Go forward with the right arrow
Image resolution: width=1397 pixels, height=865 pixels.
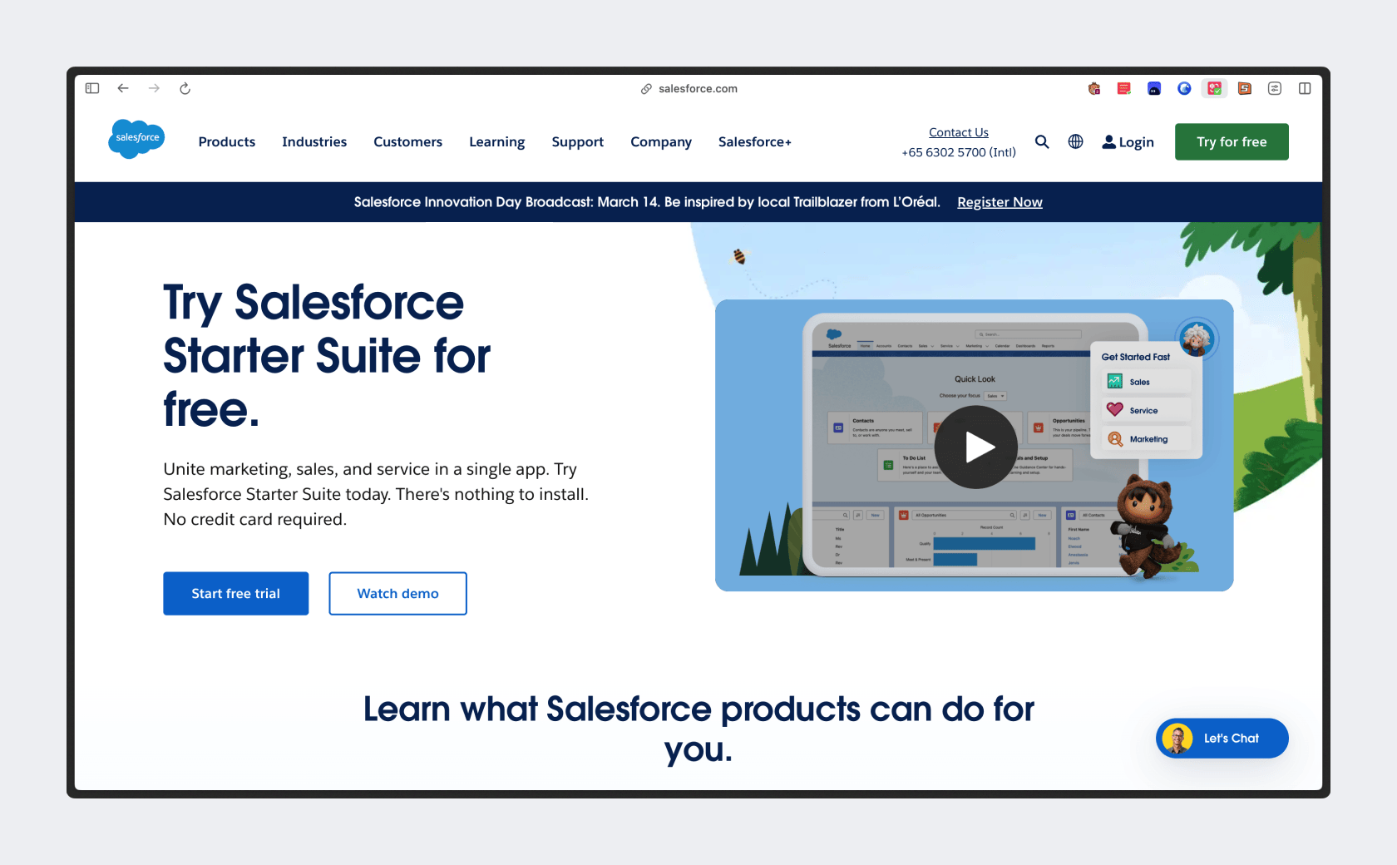(x=154, y=88)
